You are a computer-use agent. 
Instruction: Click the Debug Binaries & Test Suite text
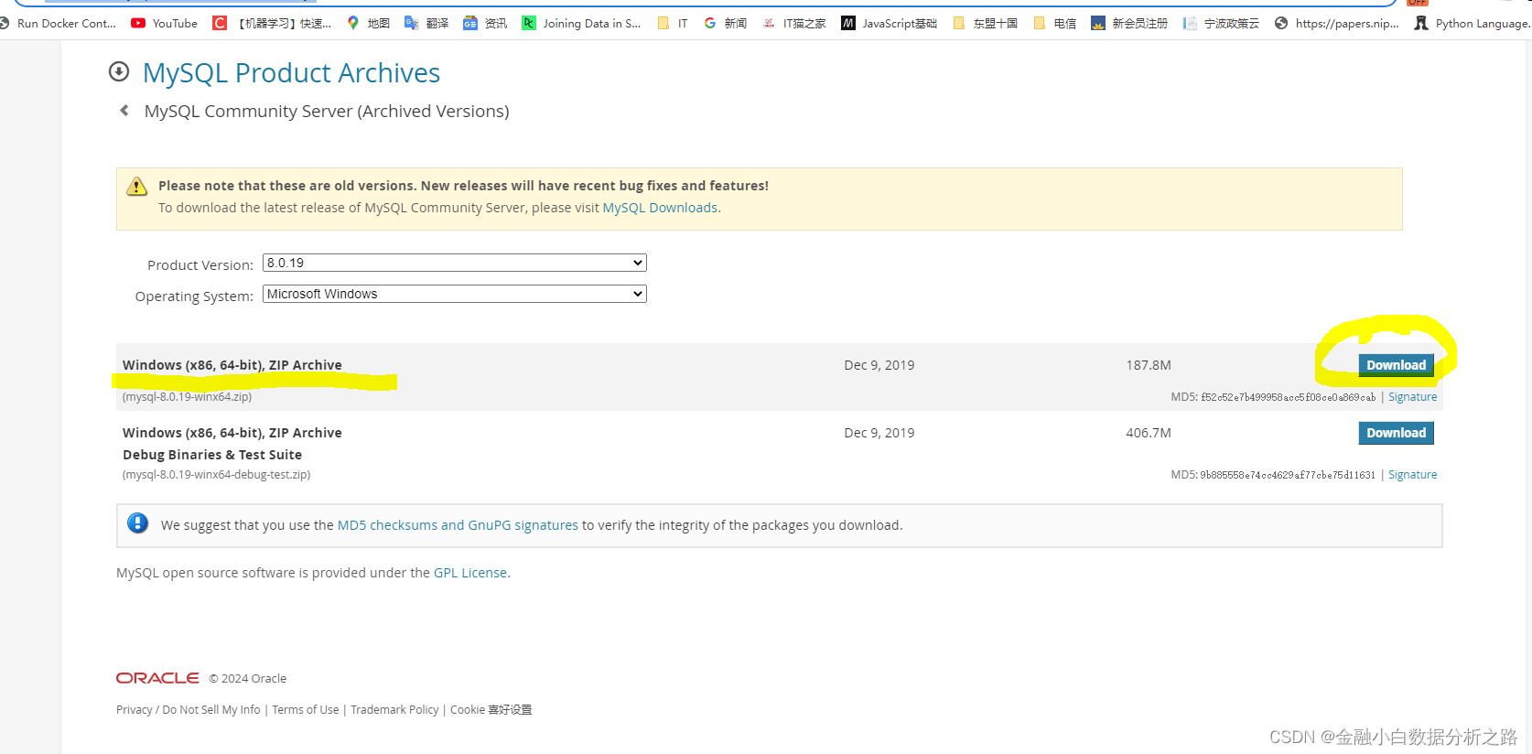pyautogui.click(x=212, y=455)
